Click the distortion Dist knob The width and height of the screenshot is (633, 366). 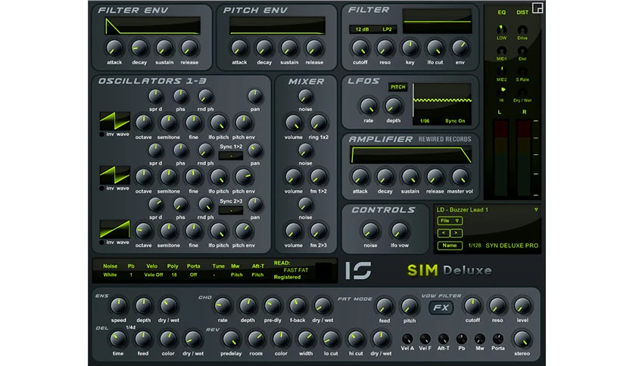[x=522, y=51]
